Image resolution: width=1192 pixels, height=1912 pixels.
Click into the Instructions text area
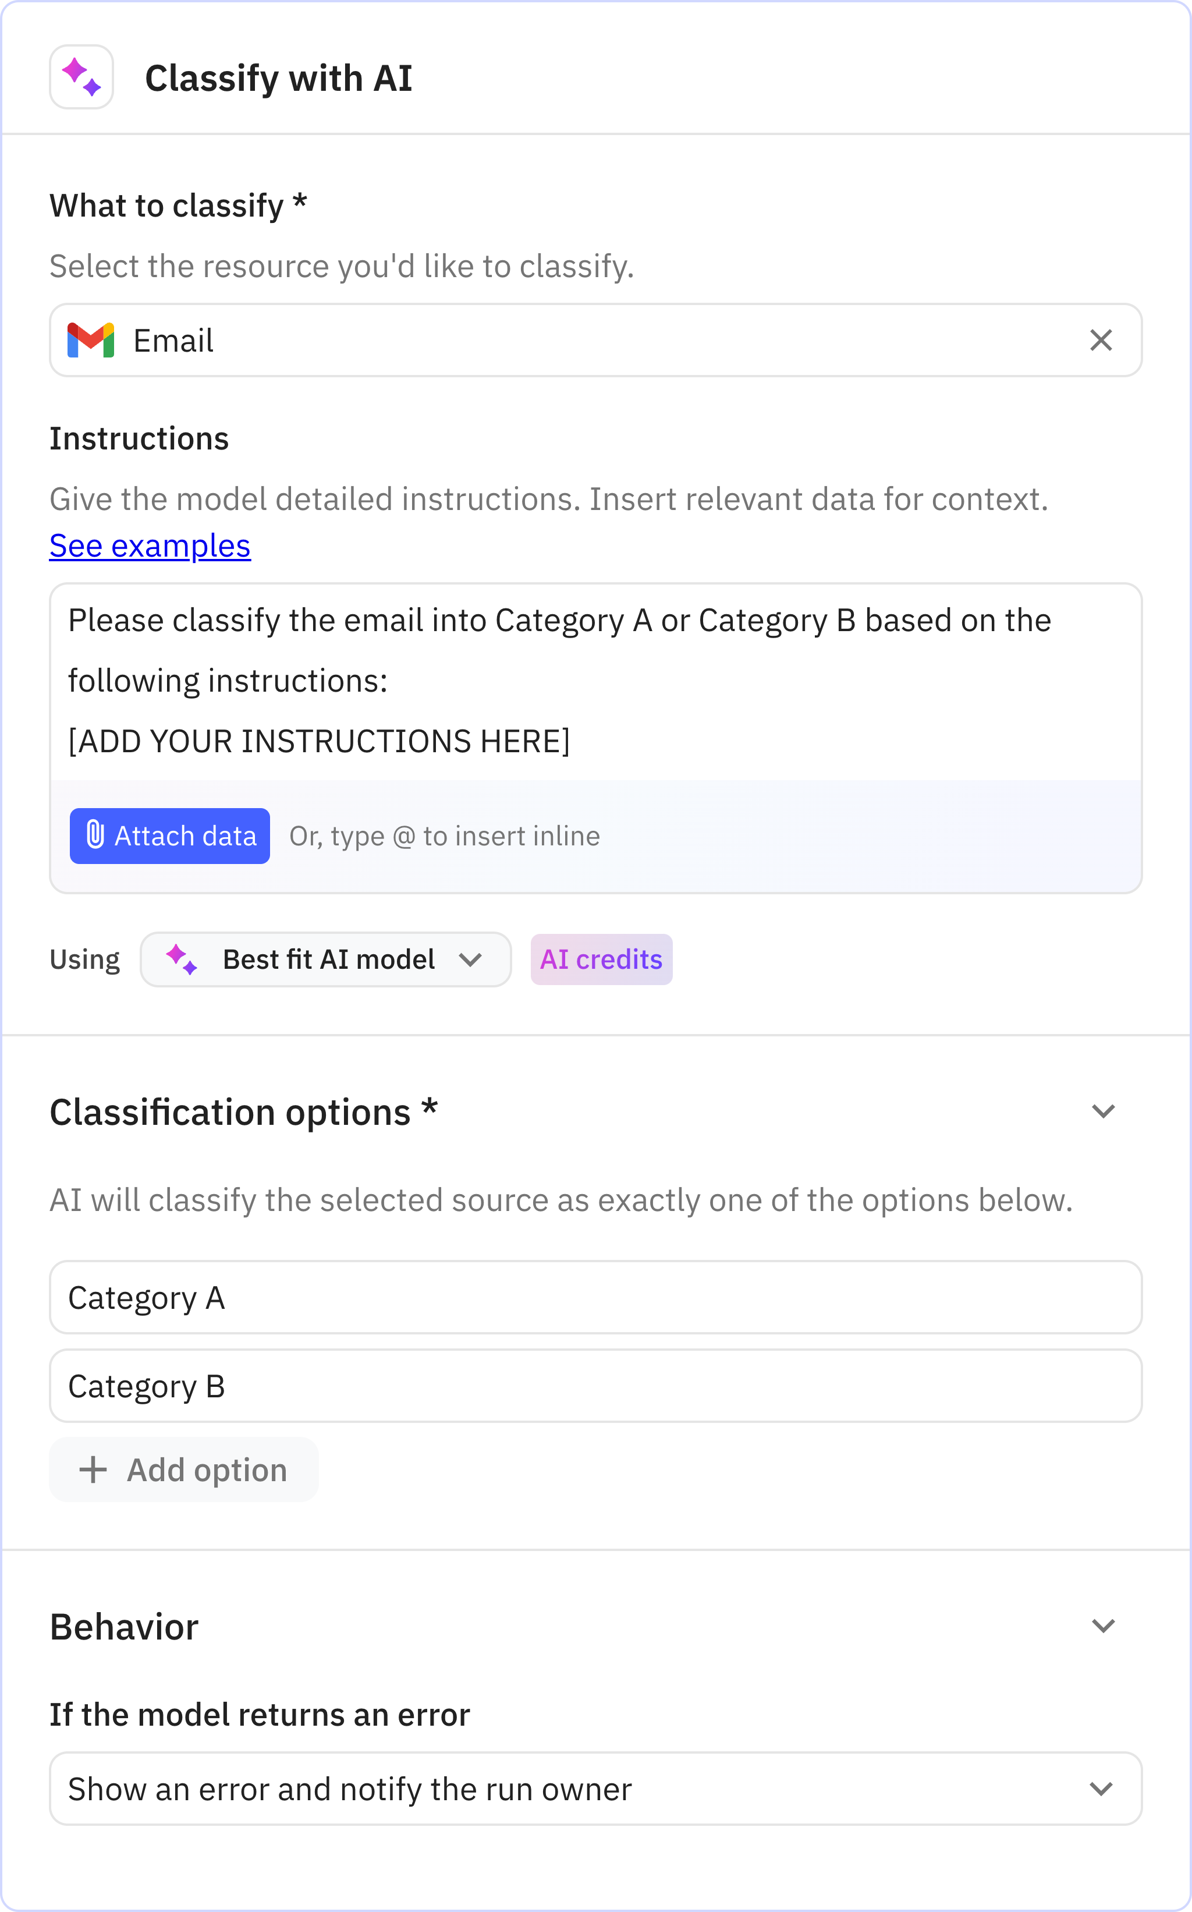(x=595, y=681)
